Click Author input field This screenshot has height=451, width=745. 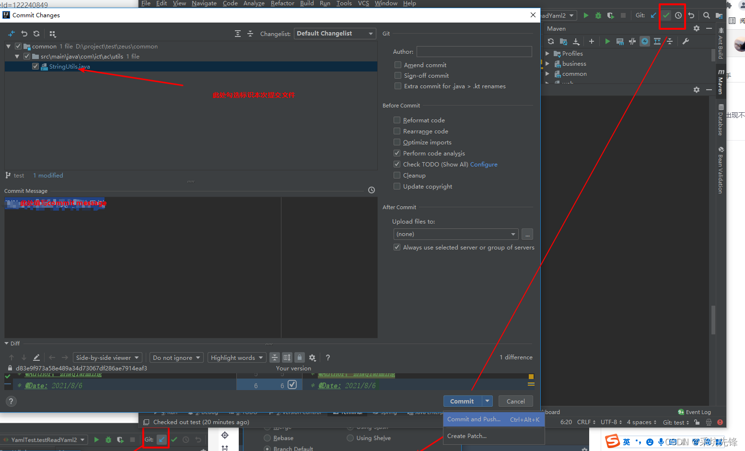coord(474,51)
